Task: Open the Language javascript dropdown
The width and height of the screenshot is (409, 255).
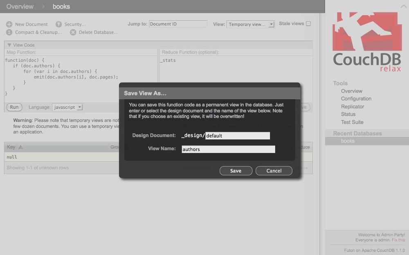Action: click(67, 107)
